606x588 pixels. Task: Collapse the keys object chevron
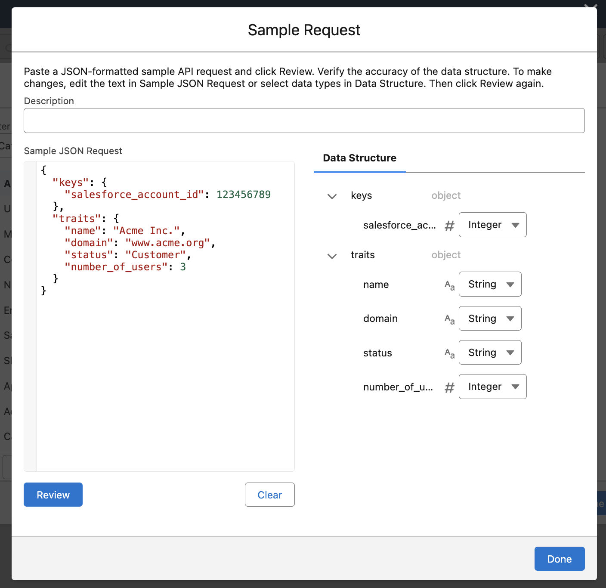(x=332, y=196)
